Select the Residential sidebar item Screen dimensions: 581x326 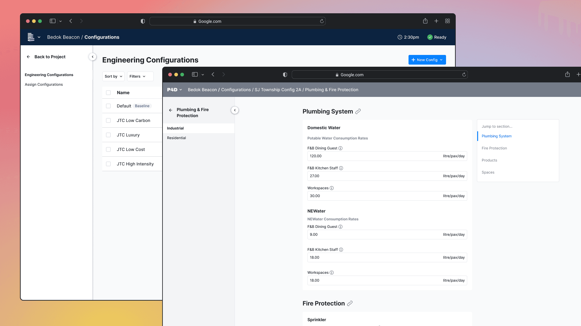(199, 138)
